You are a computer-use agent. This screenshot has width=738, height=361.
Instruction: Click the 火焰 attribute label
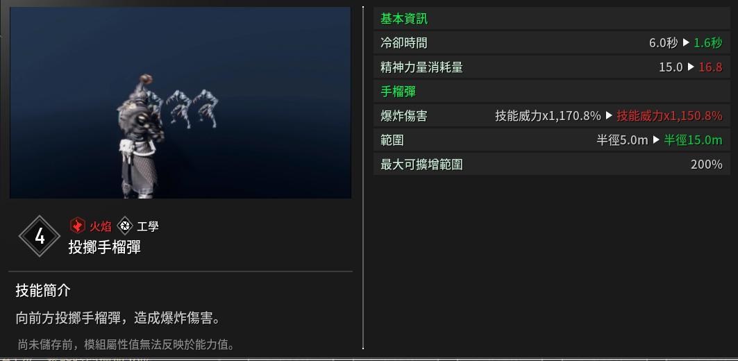pyautogui.click(x=100, y=226)
